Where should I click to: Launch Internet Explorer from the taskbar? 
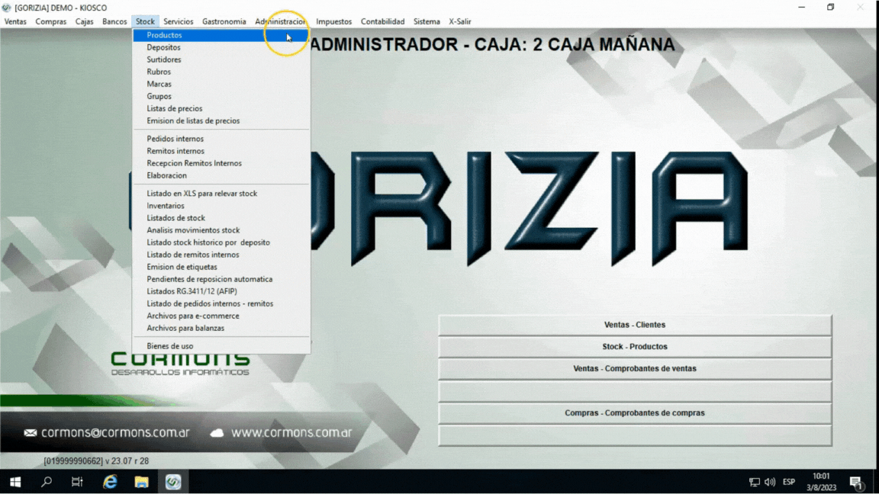[110, 482]
